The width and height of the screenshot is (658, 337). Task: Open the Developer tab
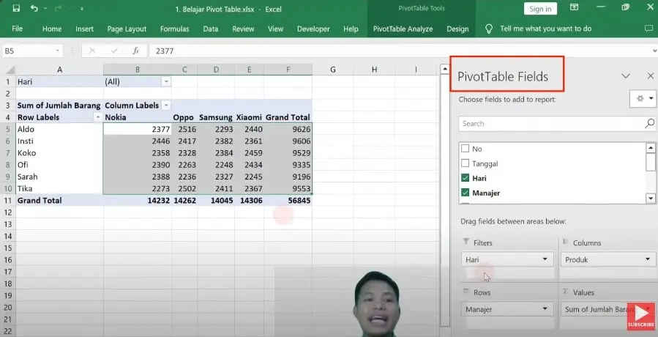313,29
